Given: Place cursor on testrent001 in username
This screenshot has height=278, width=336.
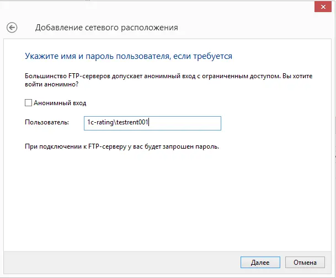Looking at the screenshot, I should (132, 122).
